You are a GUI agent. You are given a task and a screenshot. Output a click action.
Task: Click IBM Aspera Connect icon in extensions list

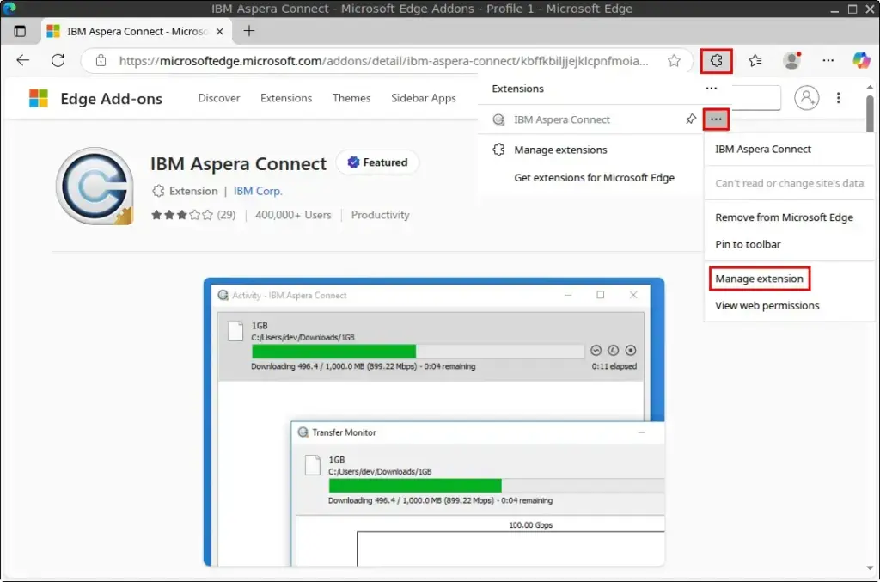click(x=498, y=119)
